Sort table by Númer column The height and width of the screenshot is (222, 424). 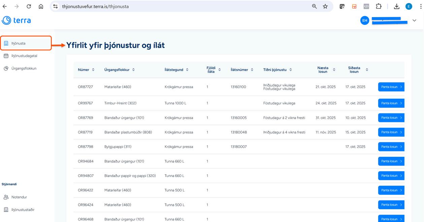[x=93, y=70]
